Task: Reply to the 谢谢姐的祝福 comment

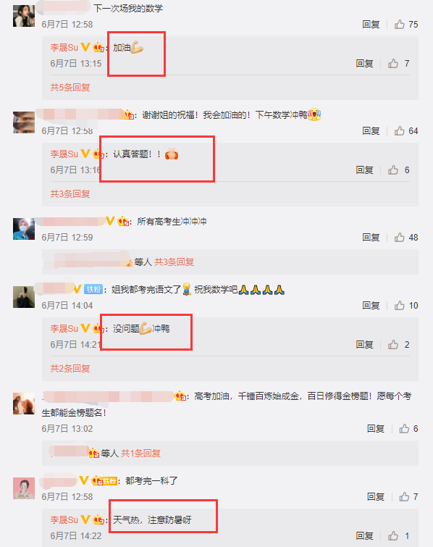Action: 371,130
